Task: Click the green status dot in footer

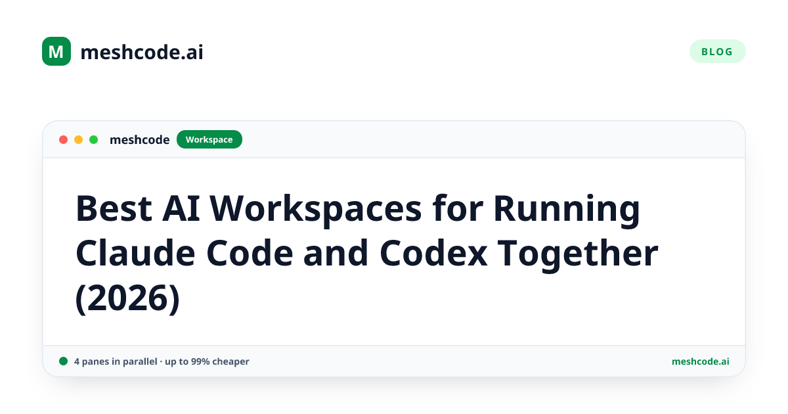Action: (64, 361)
